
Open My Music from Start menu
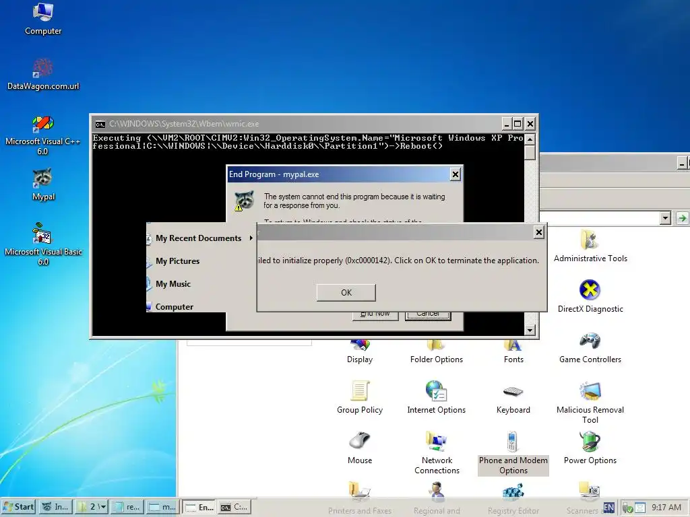[x=173, y=284]
